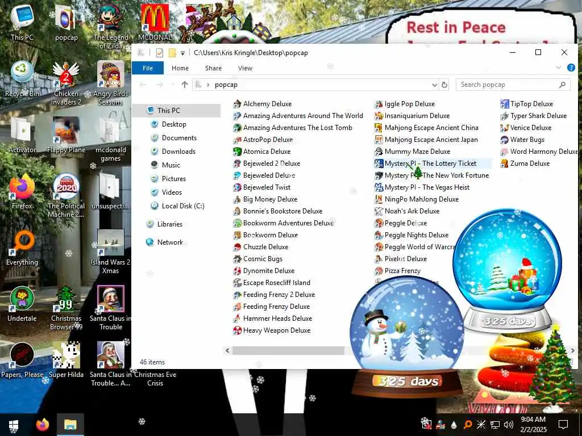Click the chevron before popcap in address bar
This screenshot has height=436, width=582.
[208, 85]
